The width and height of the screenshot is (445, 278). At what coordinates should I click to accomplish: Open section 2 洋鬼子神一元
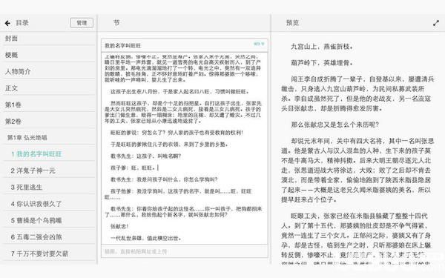click(50, 171)
